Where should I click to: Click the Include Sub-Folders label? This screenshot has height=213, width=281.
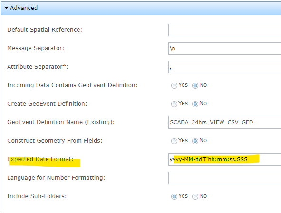37,196
